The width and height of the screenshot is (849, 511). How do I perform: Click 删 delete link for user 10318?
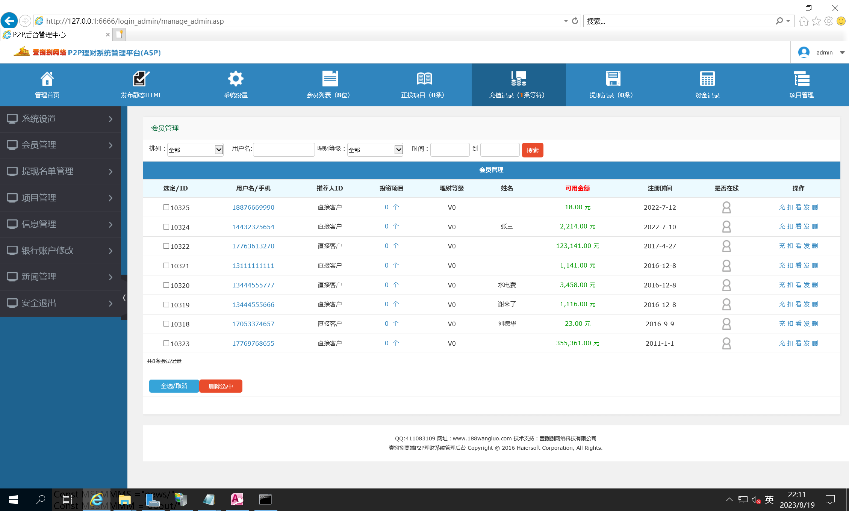tap(815, 324)
